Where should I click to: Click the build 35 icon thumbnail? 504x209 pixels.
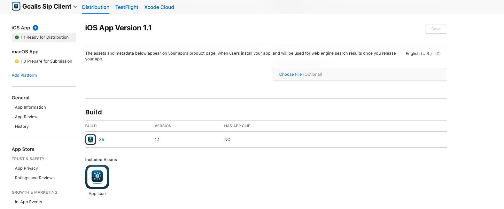[x=91, y=139]
